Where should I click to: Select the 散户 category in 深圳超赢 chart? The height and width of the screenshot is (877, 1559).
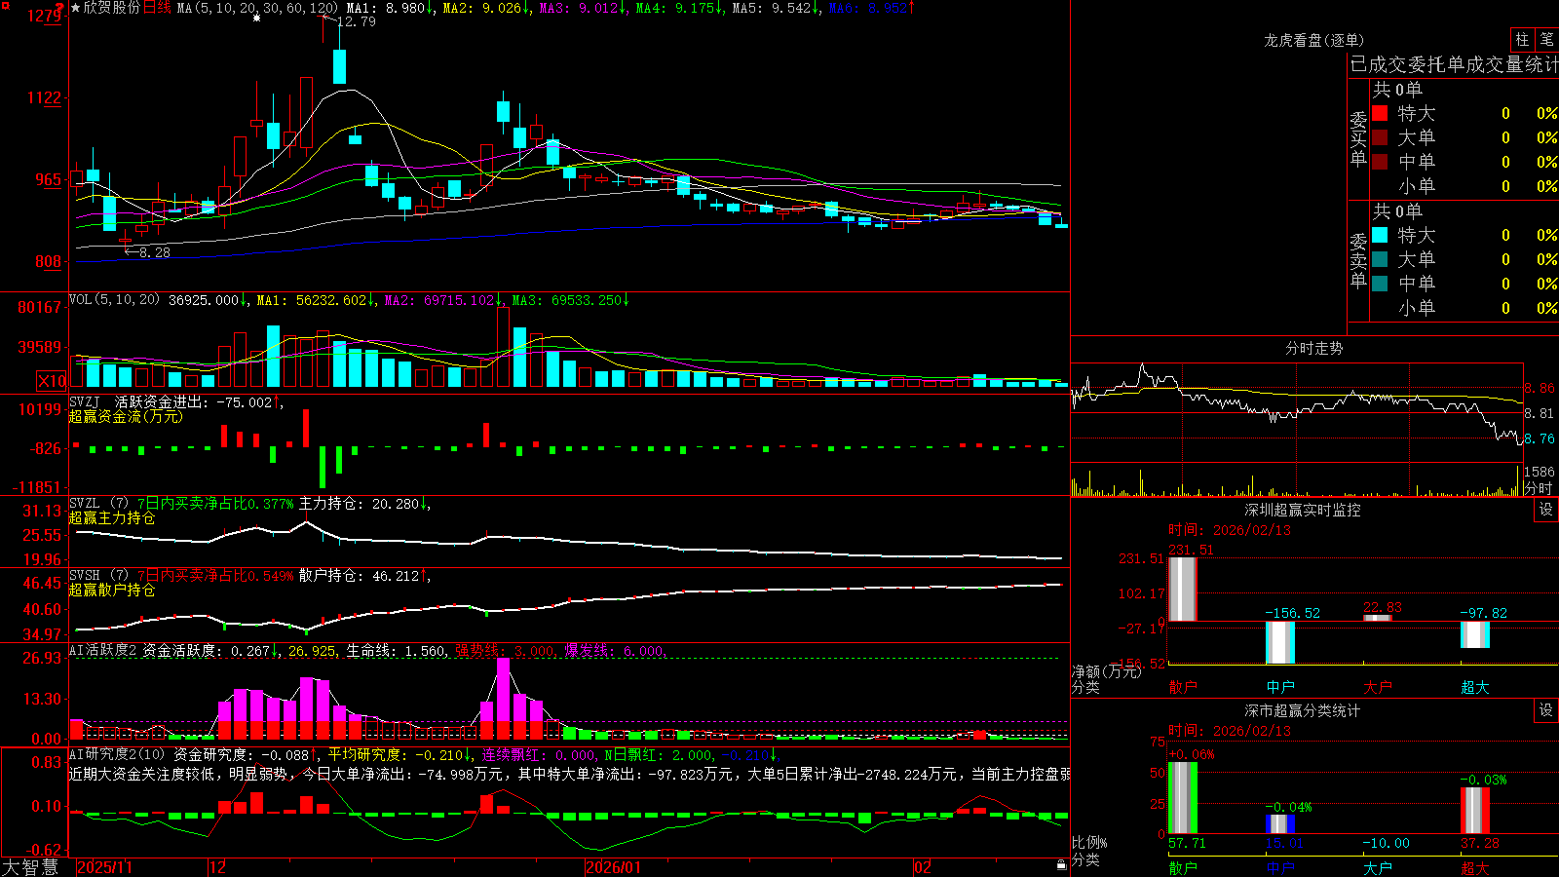click(1182, 686)
